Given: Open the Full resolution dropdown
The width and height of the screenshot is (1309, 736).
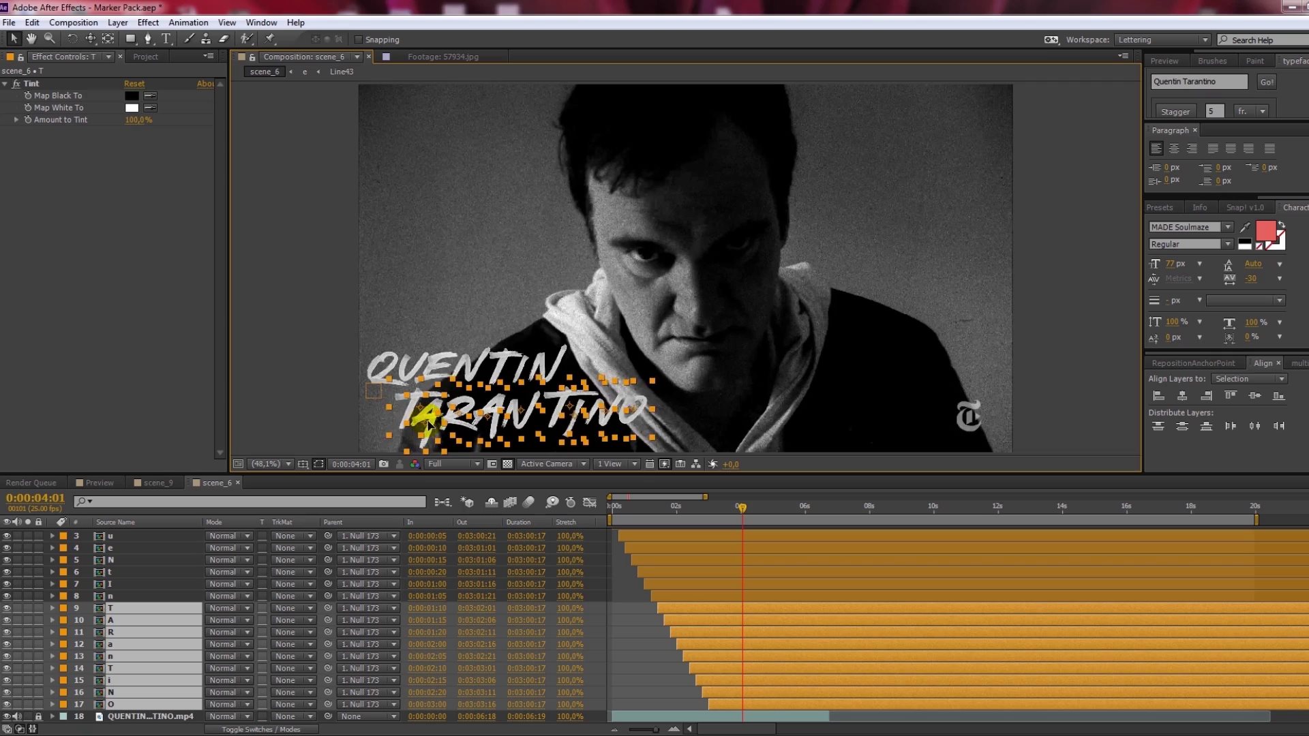Looking at the screenshot, I should (x=453, y=464).
